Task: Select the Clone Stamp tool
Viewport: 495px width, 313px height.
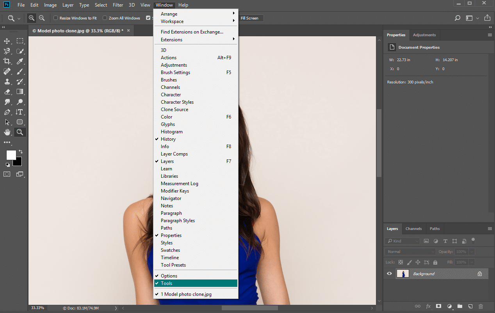Action: pyautogui.click(x=7, y=81)
